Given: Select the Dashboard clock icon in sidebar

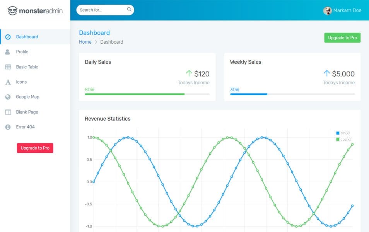Looking at the screenshot, I should click(9, 36).
